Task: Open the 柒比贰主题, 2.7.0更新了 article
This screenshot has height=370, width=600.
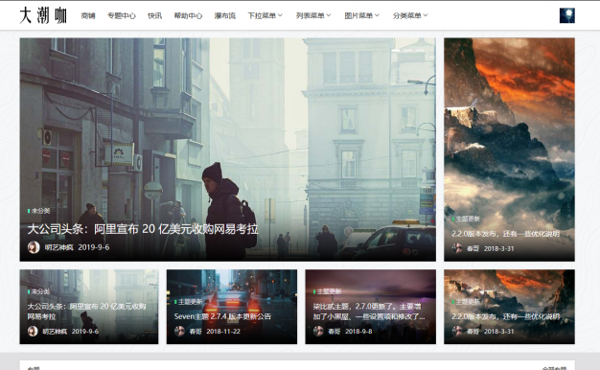Action: coord(369,312)
